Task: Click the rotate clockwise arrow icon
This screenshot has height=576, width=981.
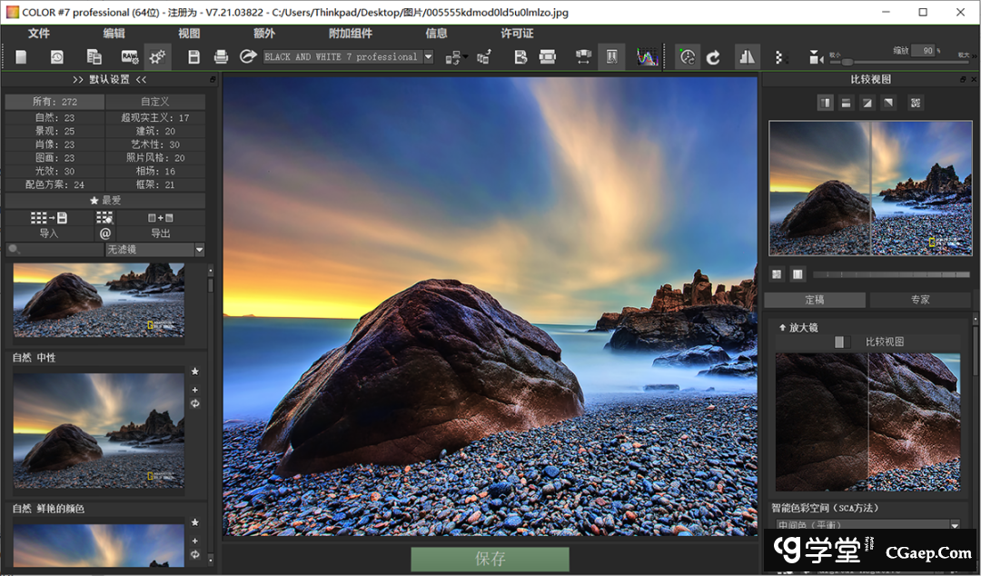Action: tap(713, 57)
